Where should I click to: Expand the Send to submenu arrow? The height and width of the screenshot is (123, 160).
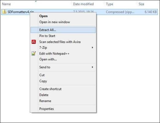click(92, 67)
